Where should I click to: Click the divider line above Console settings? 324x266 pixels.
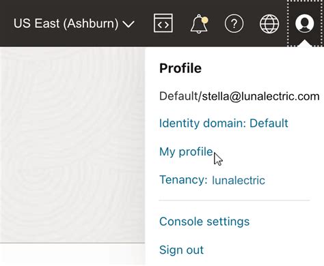[x=234, y=201]
